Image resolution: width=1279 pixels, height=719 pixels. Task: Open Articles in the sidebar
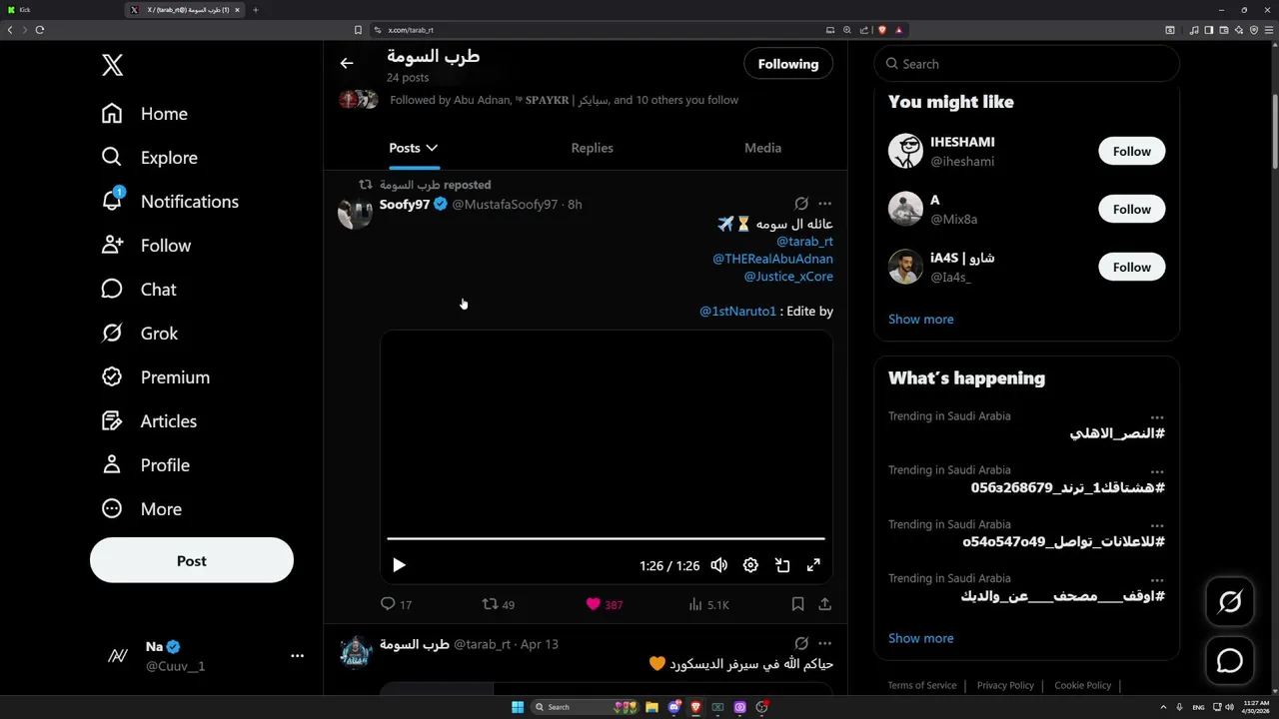(149, 421)
